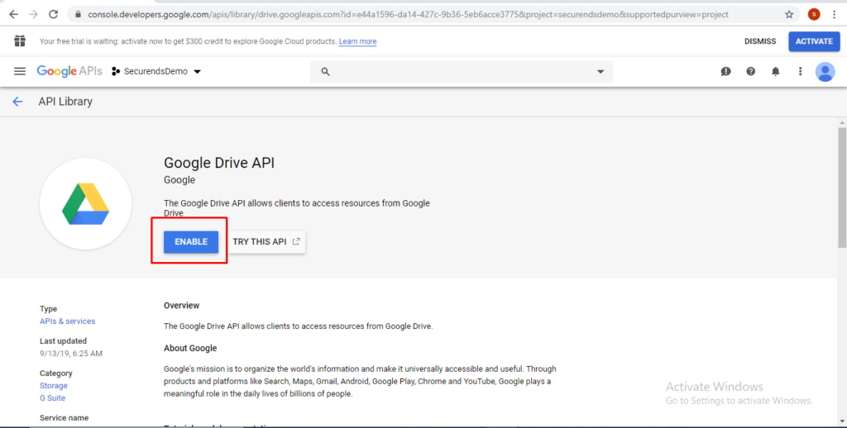Click the API Library page title
Screen dimensions: 847x428
point(65,102)
